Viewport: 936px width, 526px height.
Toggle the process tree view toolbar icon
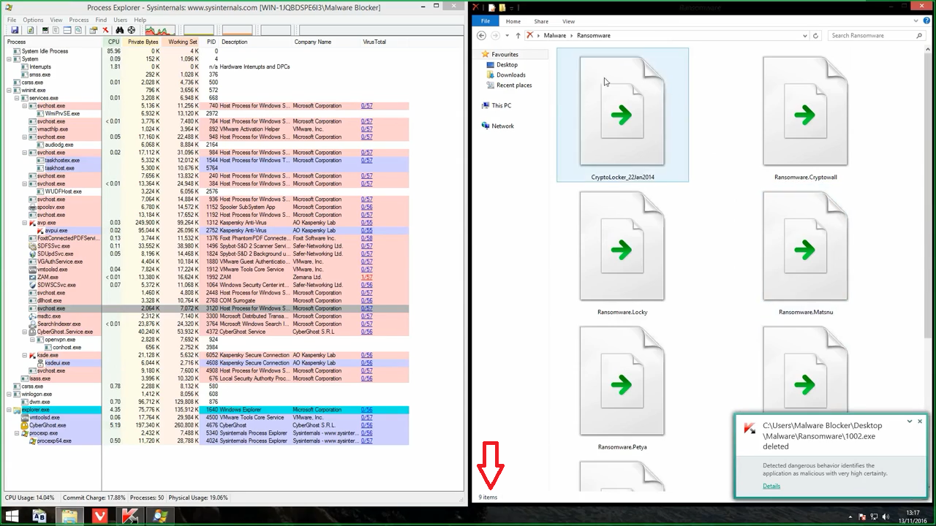(x=56, y=30)
